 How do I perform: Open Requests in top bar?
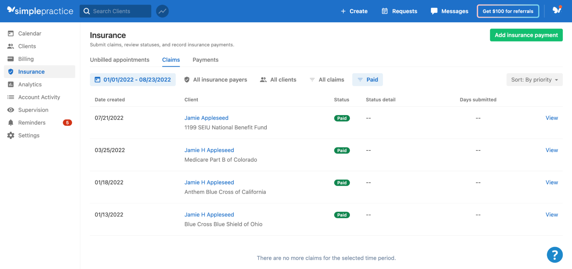tap(399, 11)
